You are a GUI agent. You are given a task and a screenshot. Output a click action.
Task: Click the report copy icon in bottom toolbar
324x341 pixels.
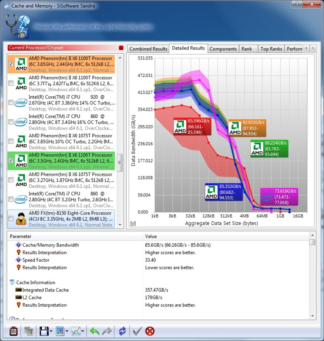point(29,331)
